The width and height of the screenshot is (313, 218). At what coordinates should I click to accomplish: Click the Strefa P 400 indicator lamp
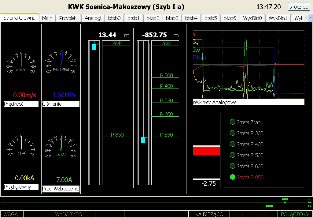click(x=233, y=144)
